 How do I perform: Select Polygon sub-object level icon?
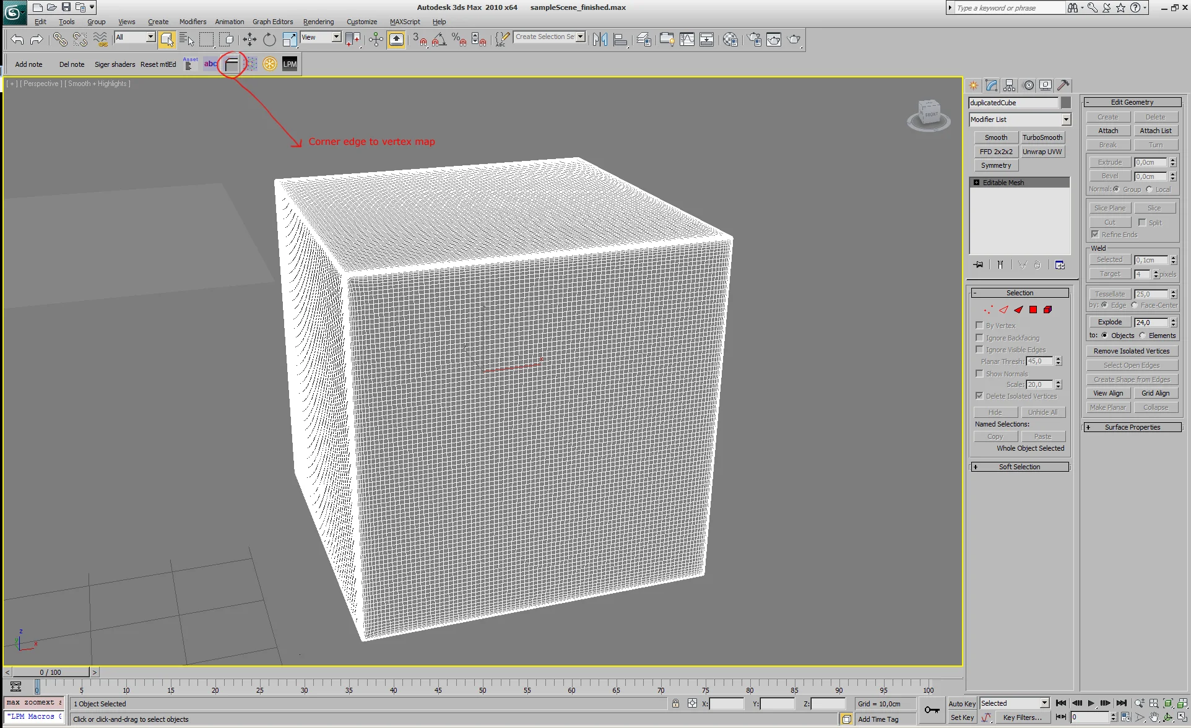(1033, 310)
